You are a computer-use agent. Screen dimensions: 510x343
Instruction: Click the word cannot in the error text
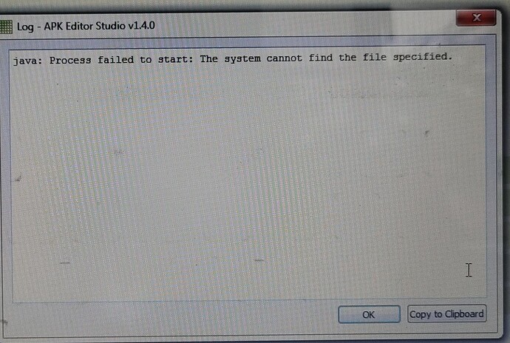285,58
